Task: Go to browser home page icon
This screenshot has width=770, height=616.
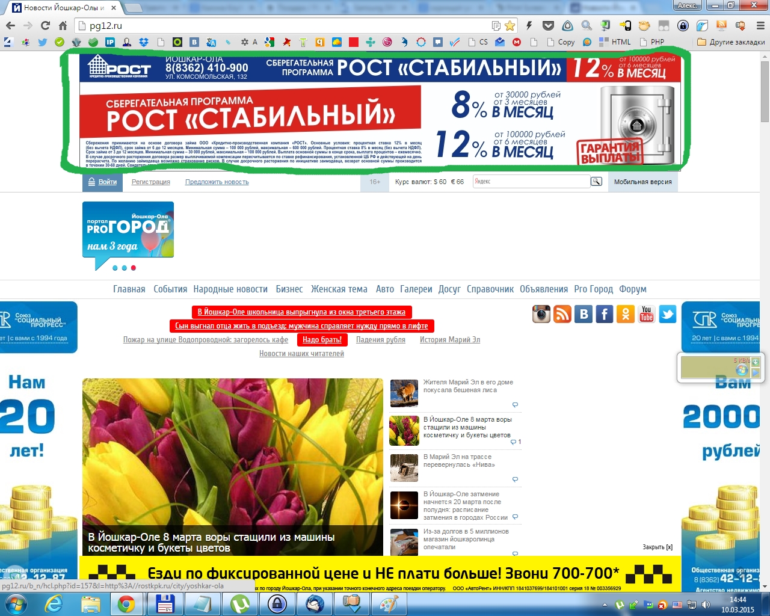Action: (x=63, y=25)
